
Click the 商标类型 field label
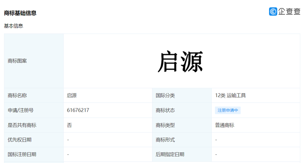(x=165, y=125)
